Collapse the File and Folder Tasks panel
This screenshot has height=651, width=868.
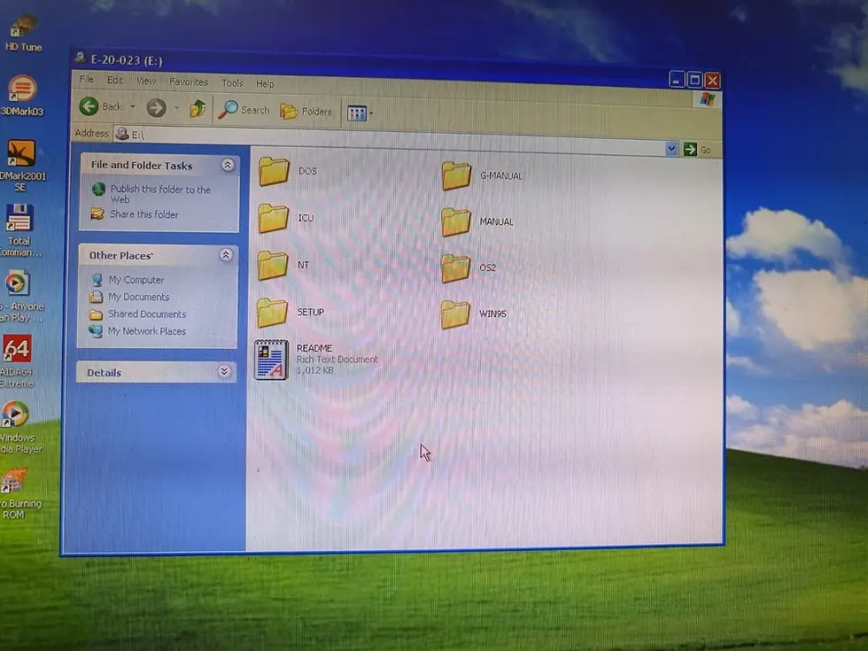point(227,165)
